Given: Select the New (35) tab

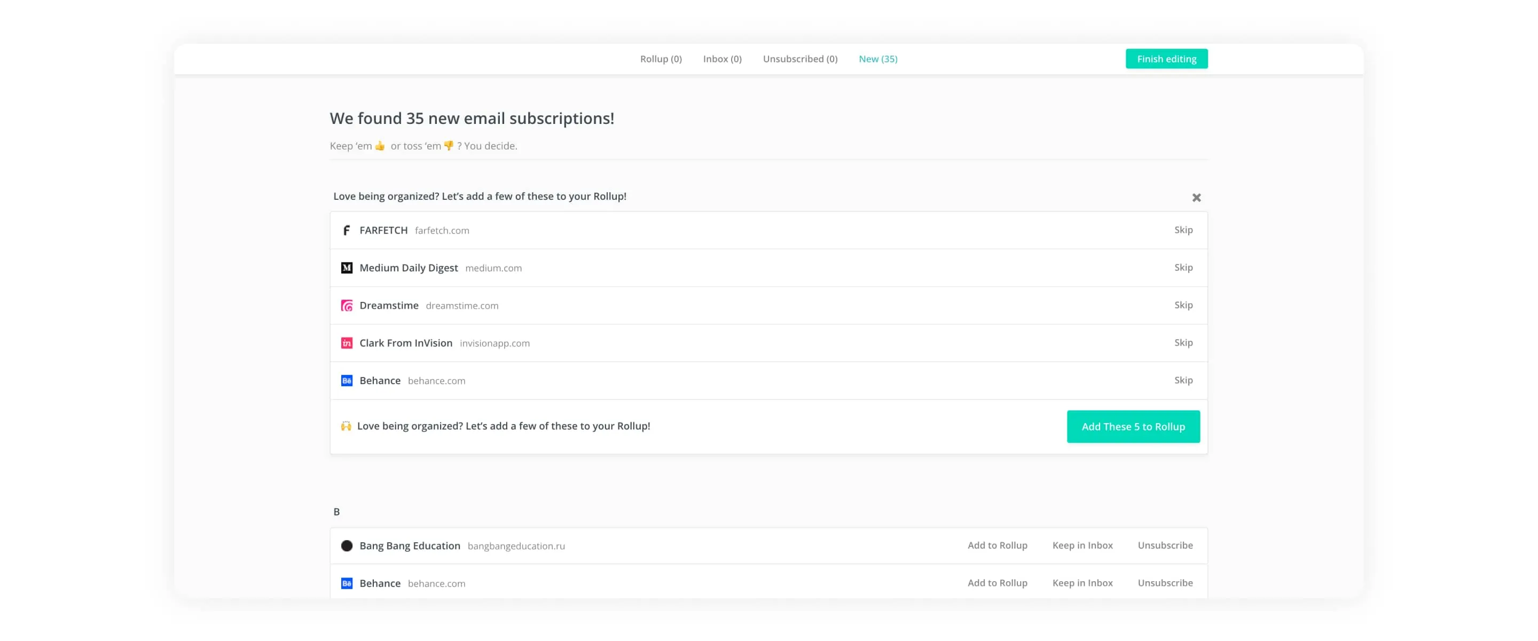Looking at the screenshot, I should 877,59.
